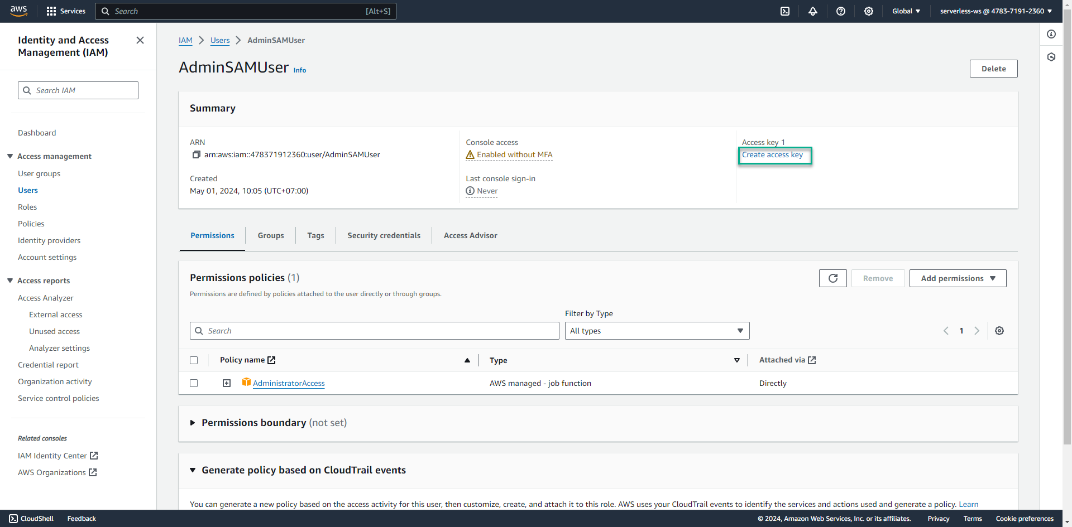Sort the Type column arrow
The width and height of the screenshot is (1072, 527).
pyautogui.click(x=737, y=360)
